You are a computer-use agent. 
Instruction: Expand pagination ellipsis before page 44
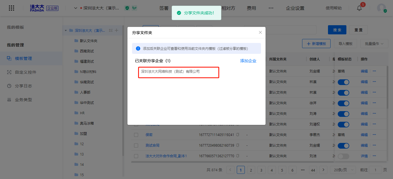coord(303,170)
